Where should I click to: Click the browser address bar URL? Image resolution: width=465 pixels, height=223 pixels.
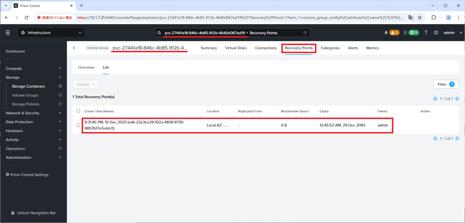[x=240, y=17]
